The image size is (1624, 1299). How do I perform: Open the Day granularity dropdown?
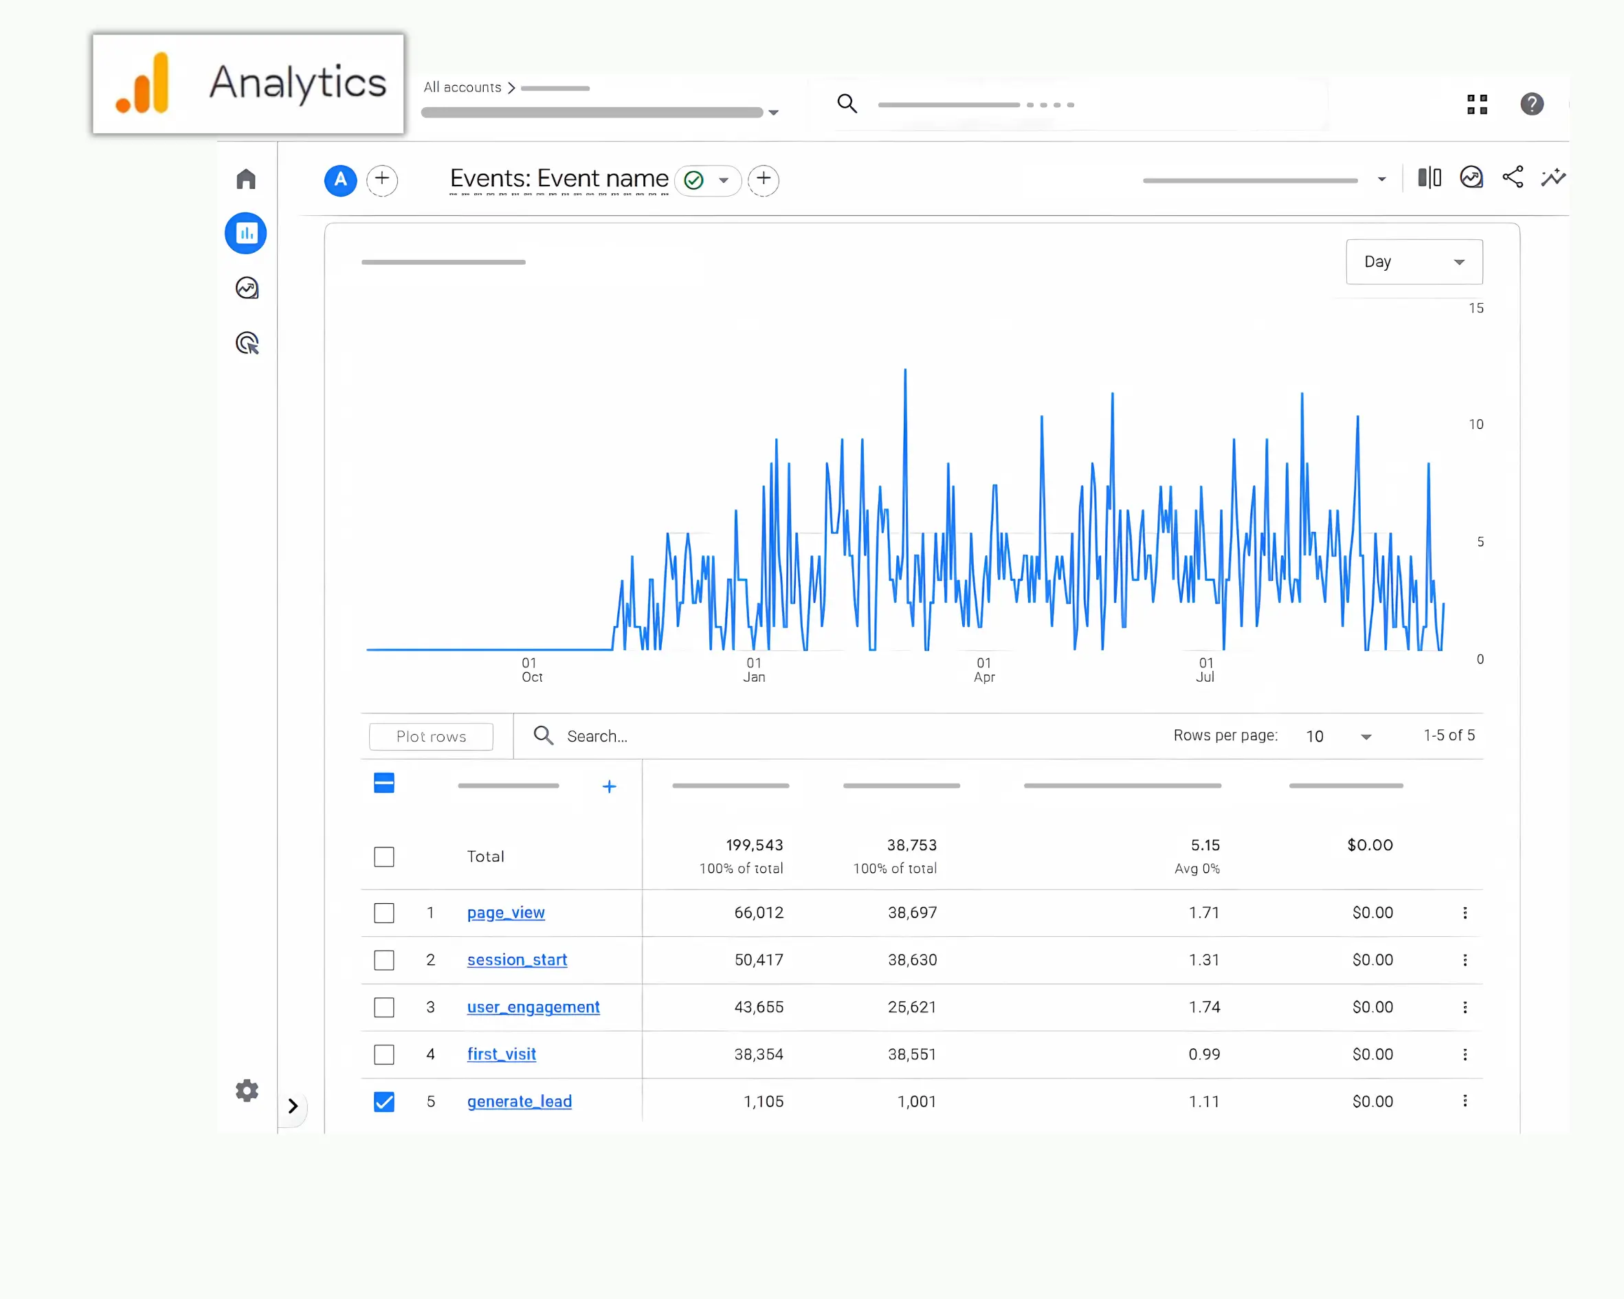tap(1414, 263)
